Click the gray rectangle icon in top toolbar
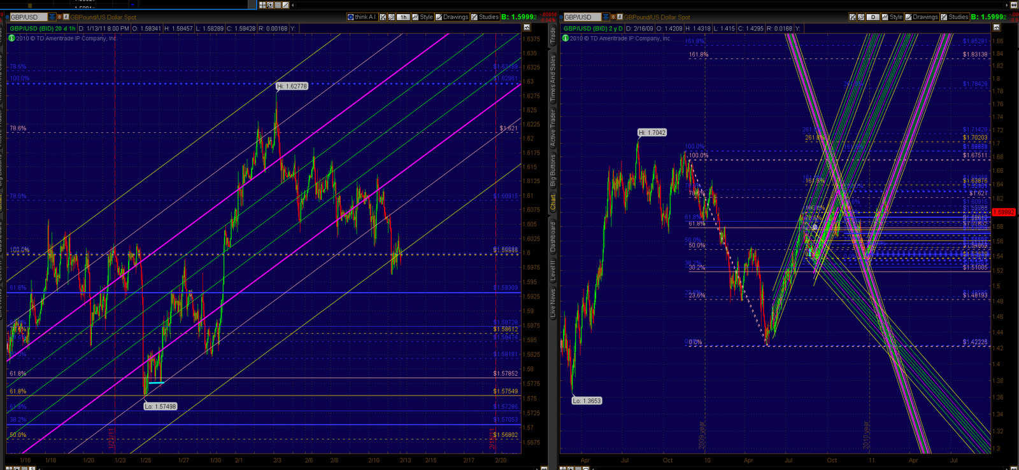1019x470 pixels. coord(278,5)
